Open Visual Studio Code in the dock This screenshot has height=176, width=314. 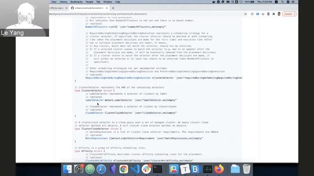pos(135,169)
